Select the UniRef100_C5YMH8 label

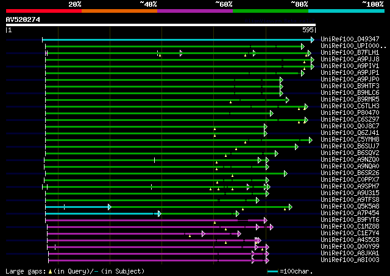(x=350, y=139)
